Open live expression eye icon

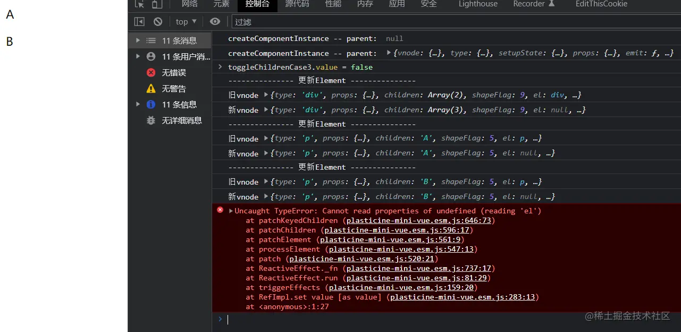[215, 22]
